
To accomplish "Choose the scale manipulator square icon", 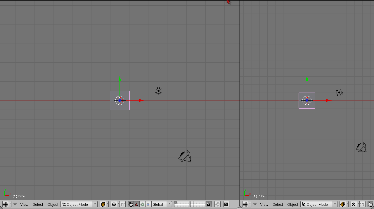I will (x=148, y=204).
